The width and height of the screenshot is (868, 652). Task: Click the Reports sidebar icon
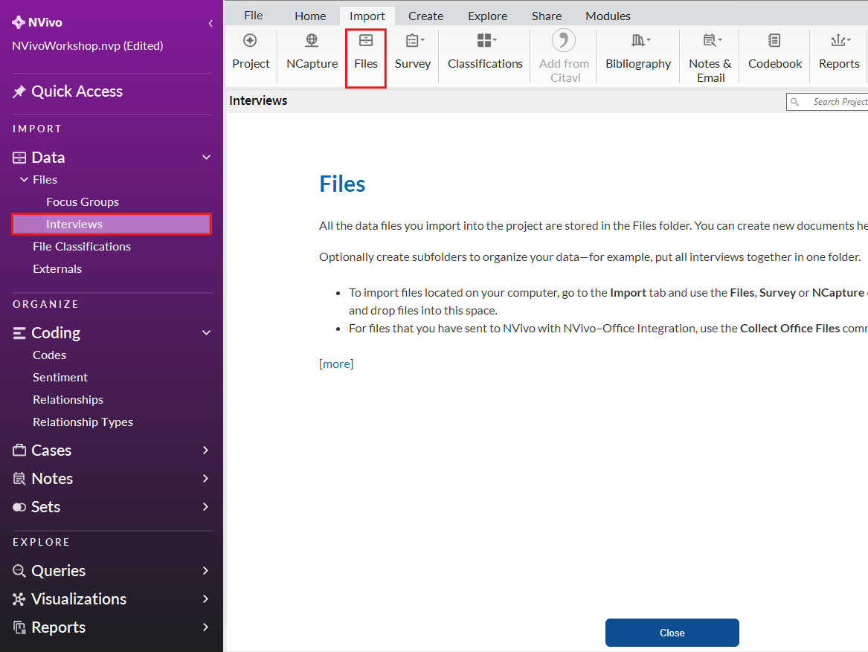19,627
